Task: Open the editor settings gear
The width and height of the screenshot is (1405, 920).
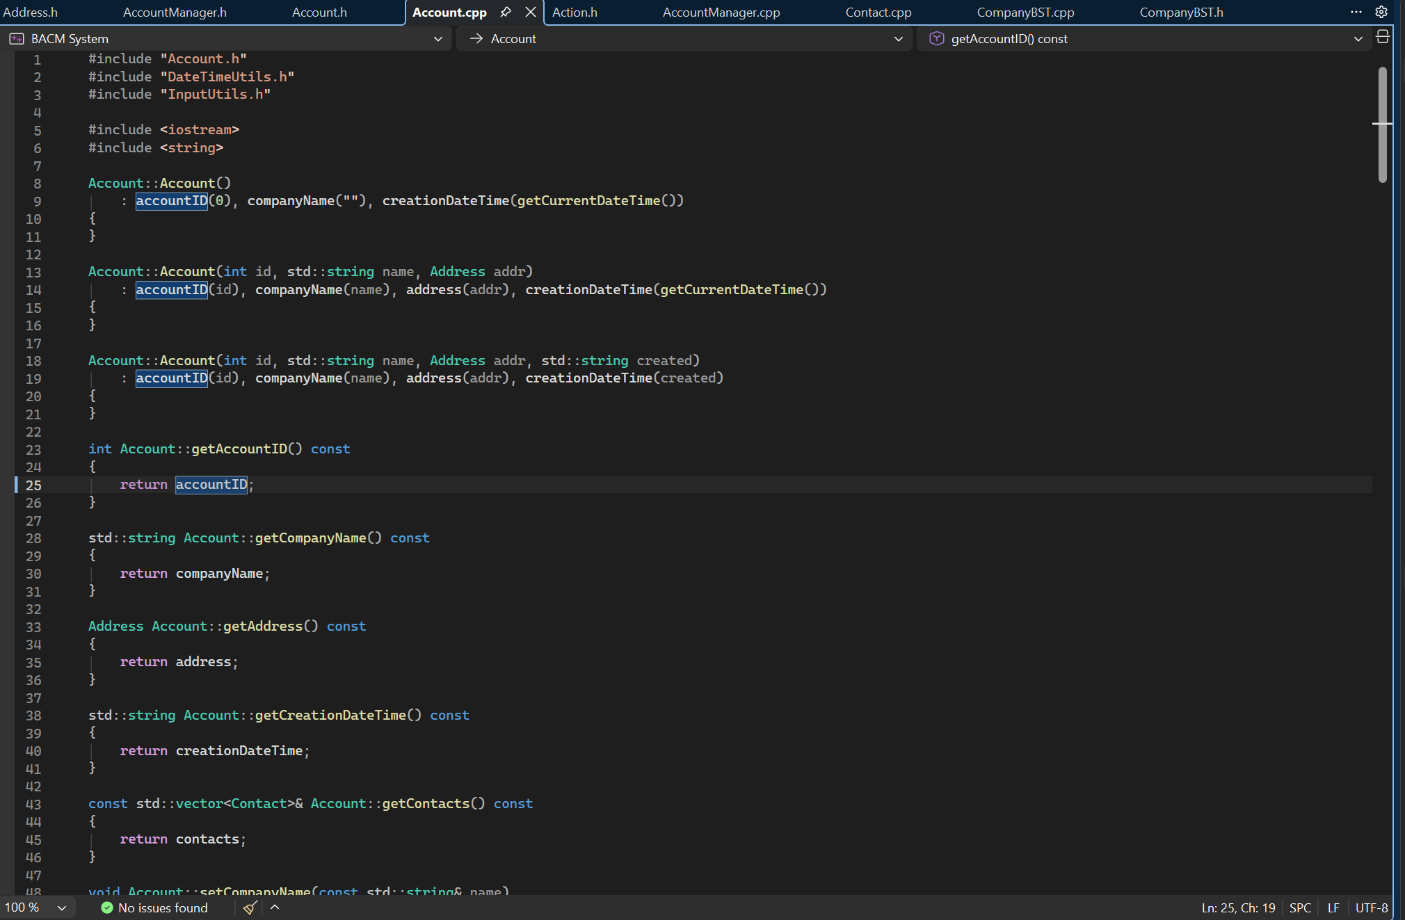Action: (x=1381, y=12)
